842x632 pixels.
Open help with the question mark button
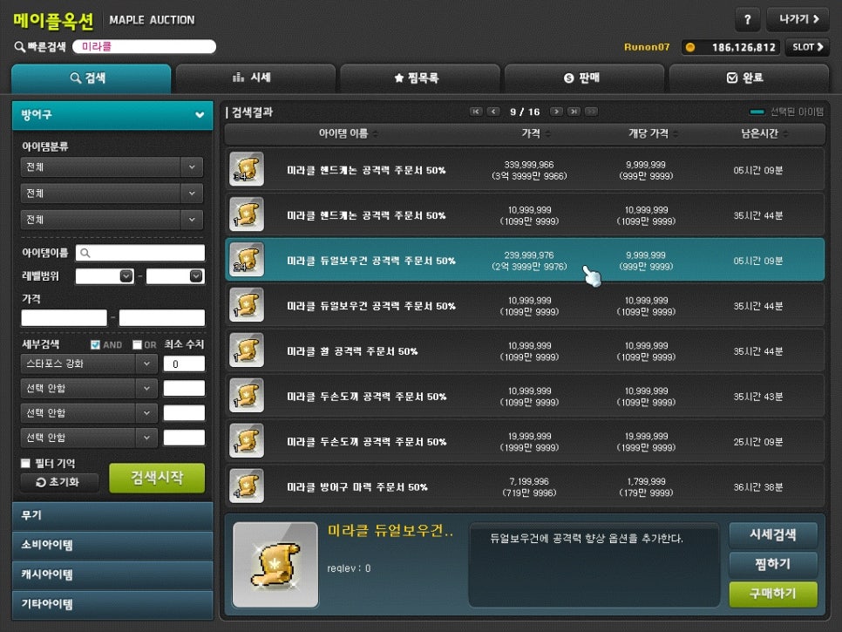pos(748,20)
